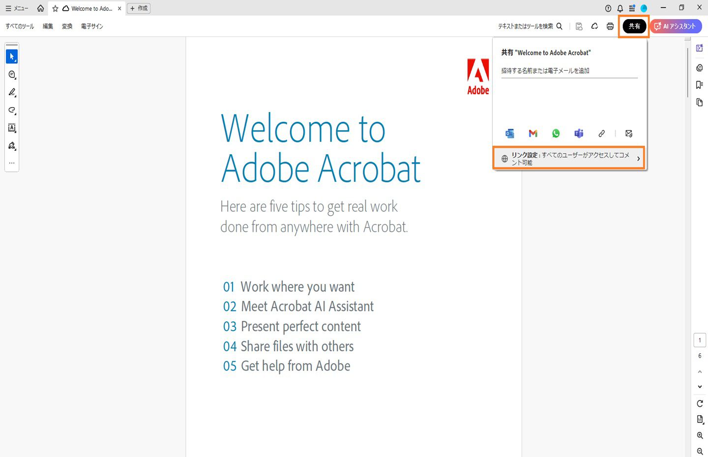Screen dimensions: 708x457
Task: Zoom in with the magnifier plus icon
Action: coord(700,435)
